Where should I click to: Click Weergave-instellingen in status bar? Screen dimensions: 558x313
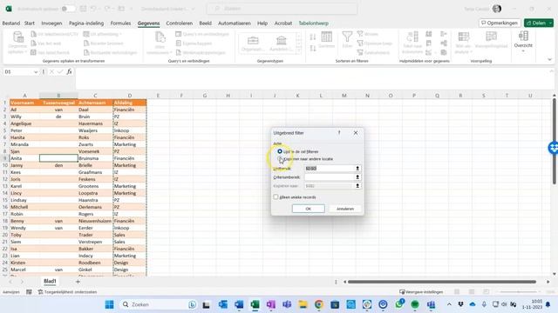tap(421, 292)
